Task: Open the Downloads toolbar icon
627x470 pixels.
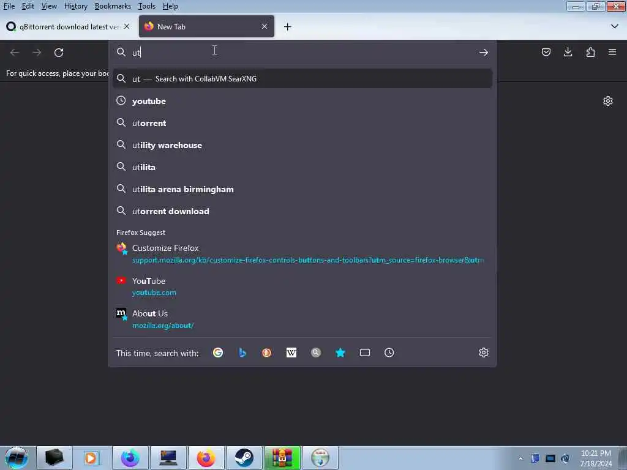Action: click(x=568, y=53)
